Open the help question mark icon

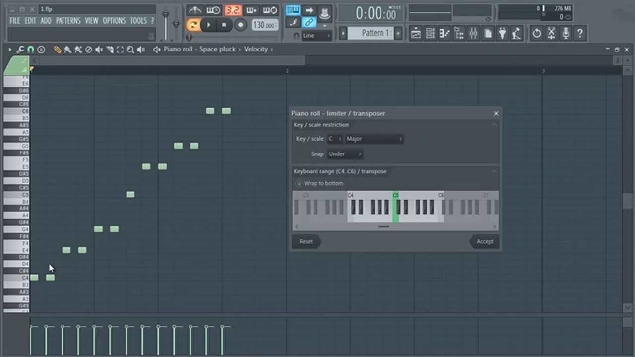(x=579, y=34)
